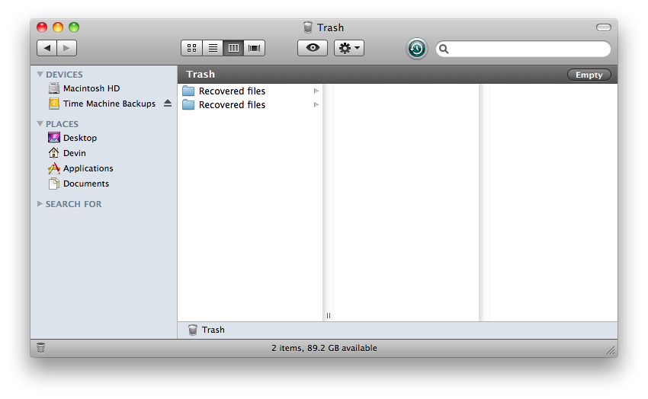Expand second Recovered files via its arrow
This screenshot has height=399, width=648.
coord(316,105)
